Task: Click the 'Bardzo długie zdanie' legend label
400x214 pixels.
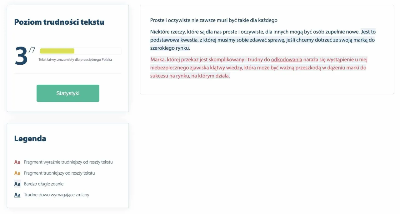Action: [x=44, y=184]
